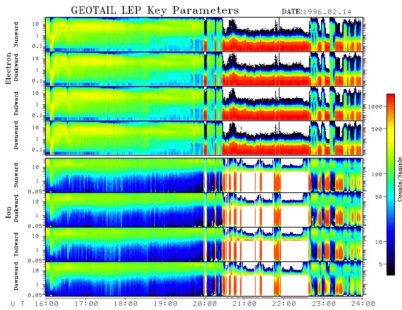Screen dimensions: 402x310
Task: Click the Ion Sunward axis label
Action: (16, 175)
